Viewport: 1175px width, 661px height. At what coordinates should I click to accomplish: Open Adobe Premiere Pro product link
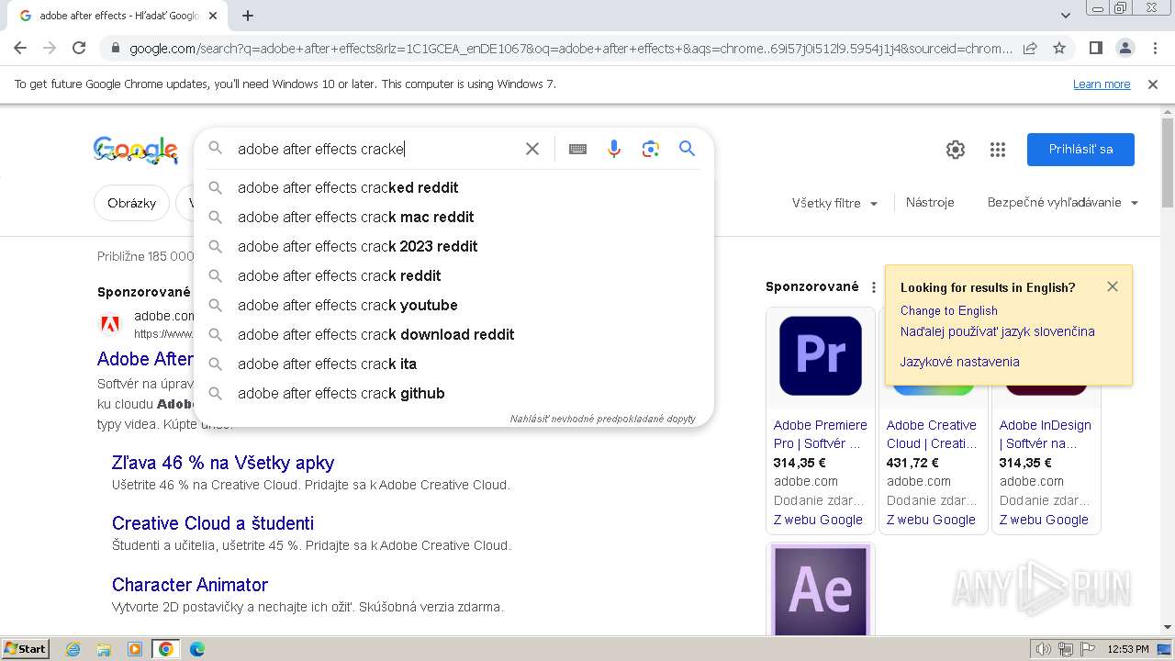pos(820,434)
